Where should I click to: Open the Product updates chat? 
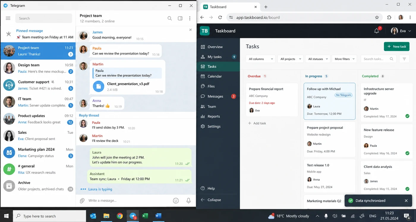pos(38,119)
